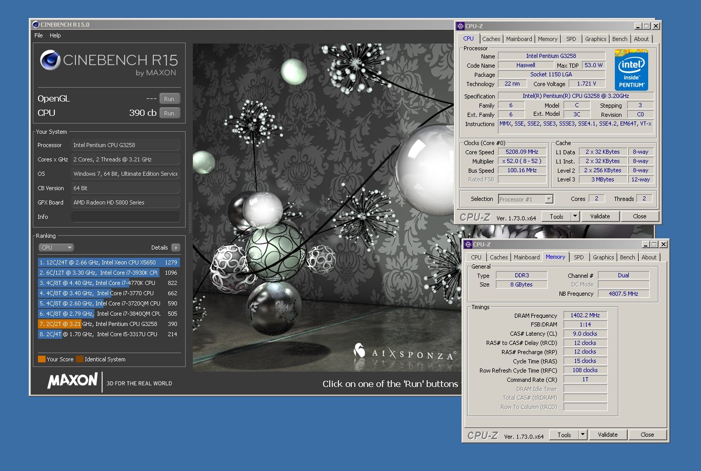
Task: Switch to Memory tab in top CPU-Z window
Action: [x=548, y=39]
